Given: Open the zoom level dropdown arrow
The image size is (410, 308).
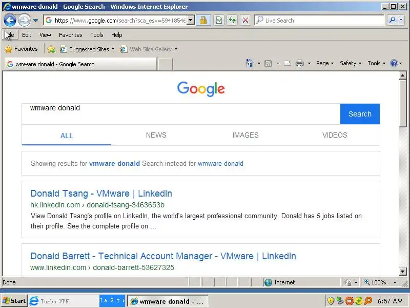Looking at the screenshot, I should point(395,282).
